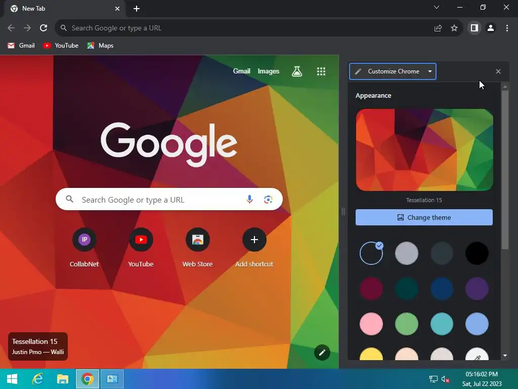The width and height of the screenshot is (518, 389).
Task: Open Chrome three-dot menu
Action: pos(507,28)
